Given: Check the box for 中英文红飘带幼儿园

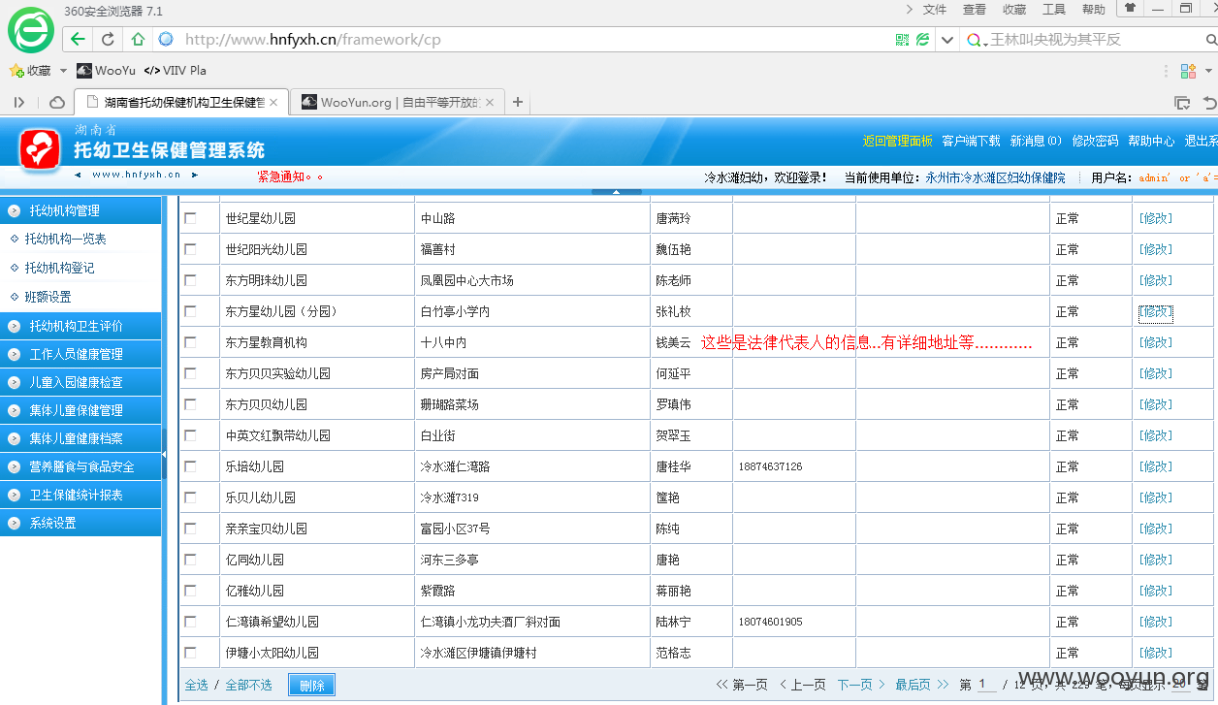Looking at the screenshot, I should pyautogui.click(x=190, y=435).
